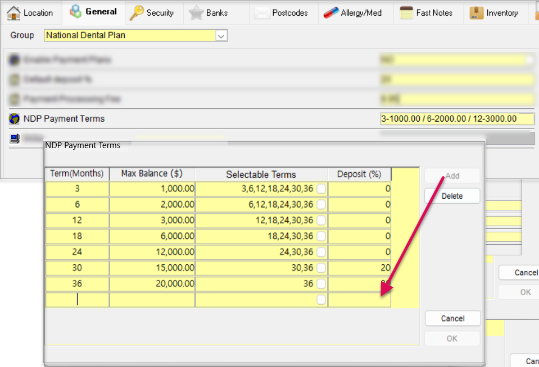Toggle the checkbox in the 3-month term row
Image resolution: width=539 pixels, height=367 pixels.
321,189
